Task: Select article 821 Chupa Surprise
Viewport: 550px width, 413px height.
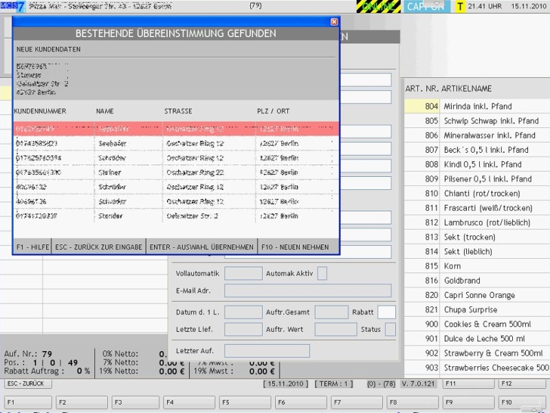Action: 477,309
